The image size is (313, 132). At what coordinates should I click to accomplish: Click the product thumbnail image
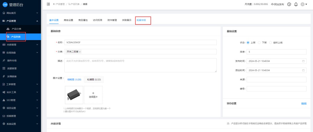point(74,95)
